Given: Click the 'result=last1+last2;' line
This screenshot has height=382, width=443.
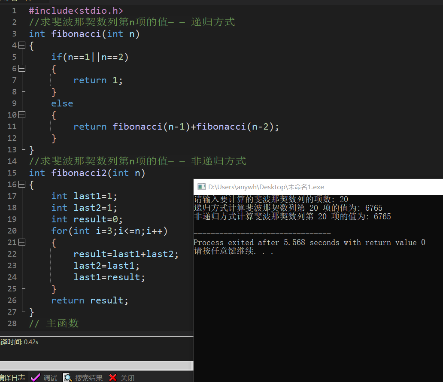Looking at the screenshot, I should pyautogui.click(x=126, y=254).
